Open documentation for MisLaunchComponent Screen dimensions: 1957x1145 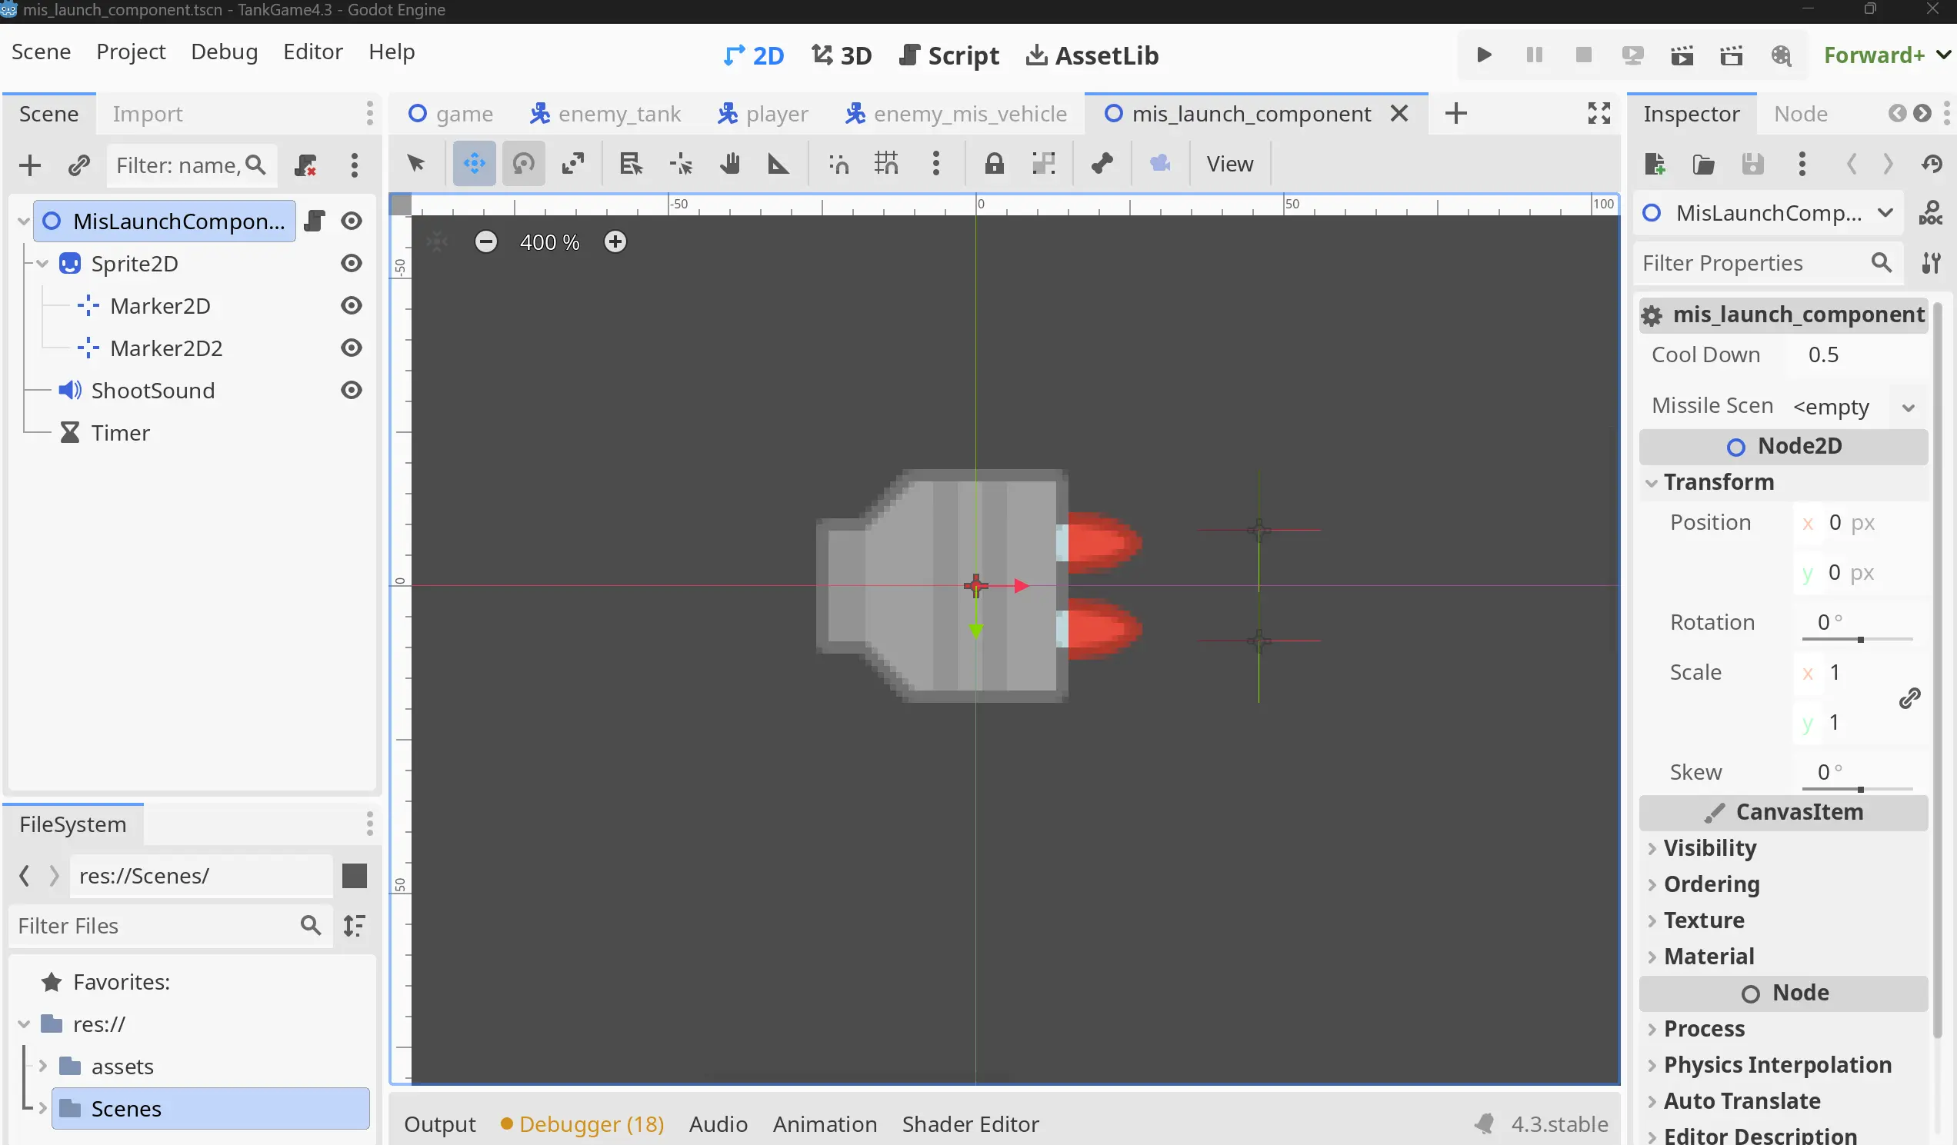tap(1931, 213)
